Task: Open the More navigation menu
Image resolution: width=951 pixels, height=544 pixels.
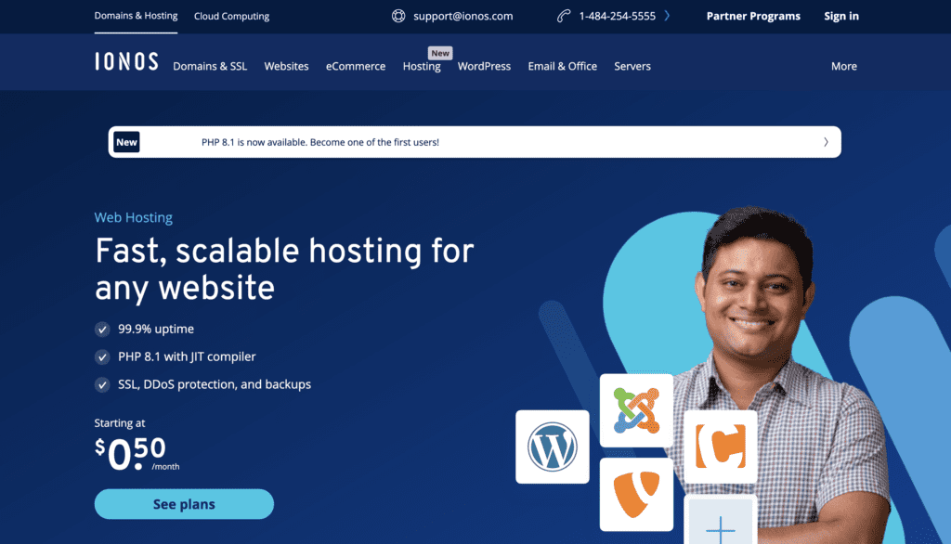Action: pyautogui.click(x=843, y=66)
